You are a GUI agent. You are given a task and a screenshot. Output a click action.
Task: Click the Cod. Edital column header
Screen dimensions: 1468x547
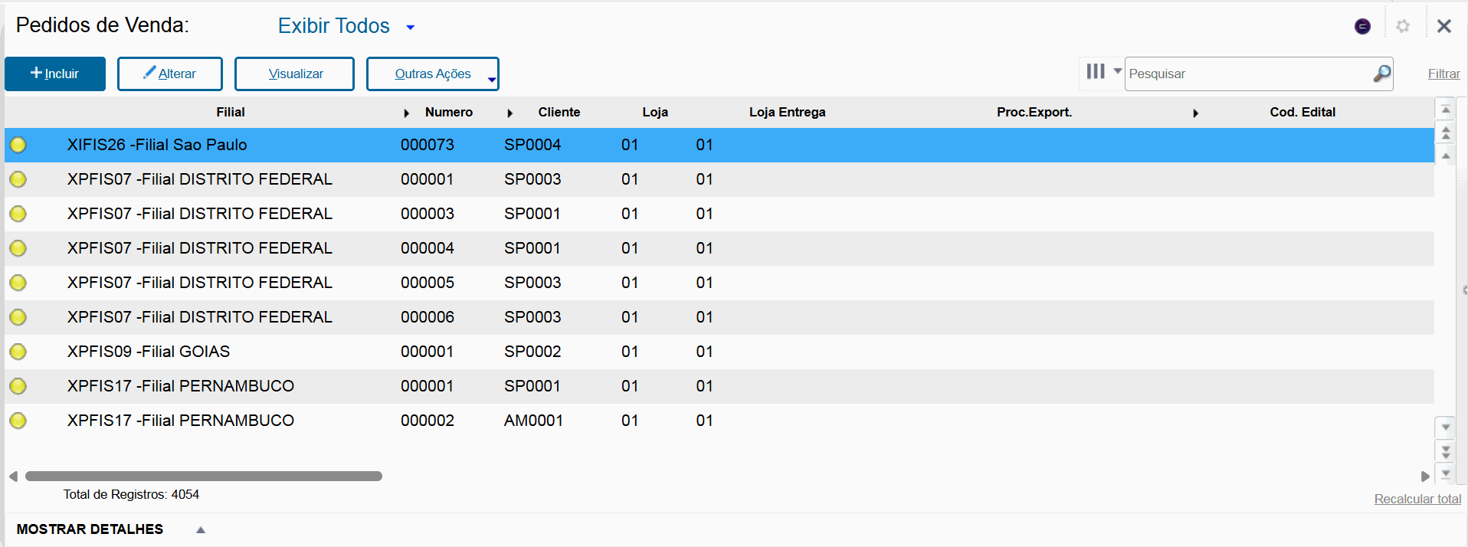(1303, 112)
